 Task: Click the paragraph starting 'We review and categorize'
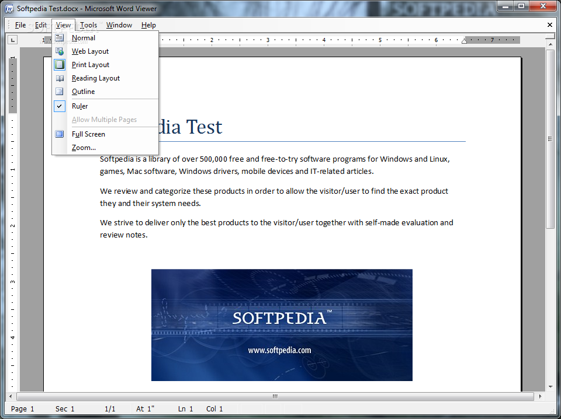click(274, 197)
